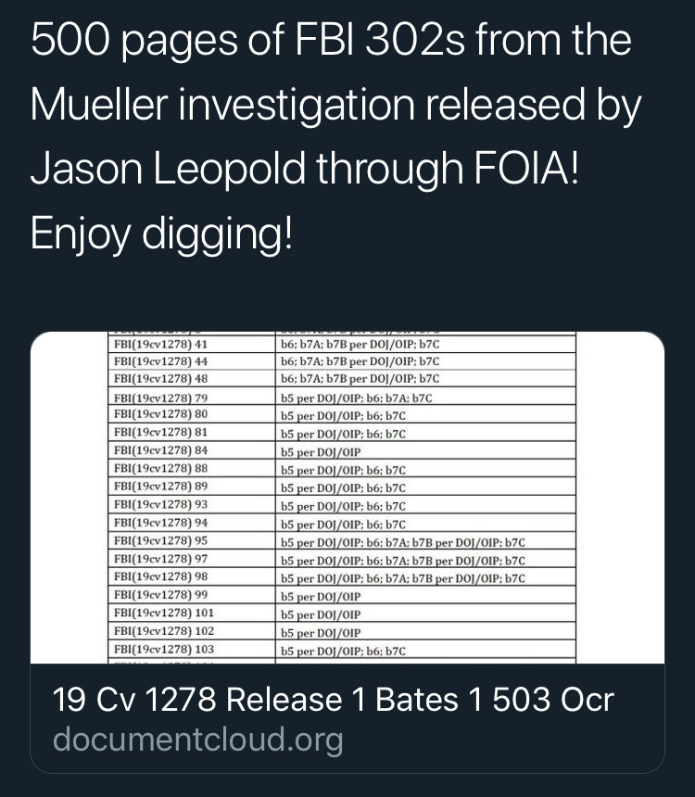Open the "19 Cv 1278 Release 1 Bates" card title
Viewport: 695px width, 797px height.
pyautogui.click(x=334, y=700)
